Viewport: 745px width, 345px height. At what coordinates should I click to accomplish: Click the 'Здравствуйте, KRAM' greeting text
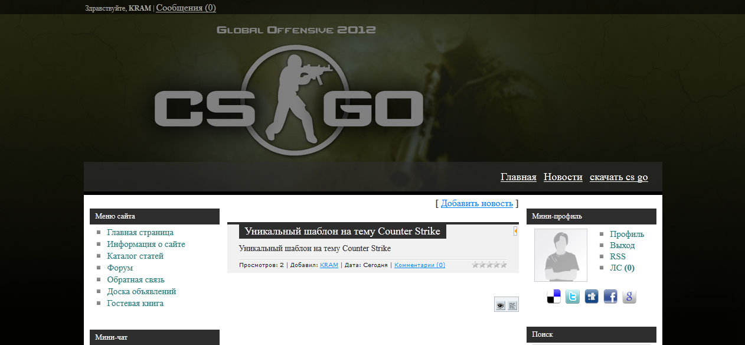pyautogui.click(x=118, y=8)
